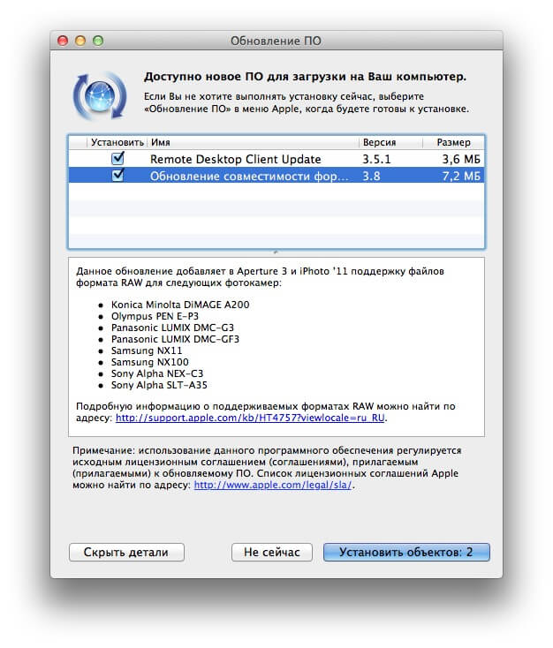Click Konica Minolta DiMAGE A200 list entry
This screenshot has width=553, height=648.
[180, 305]
